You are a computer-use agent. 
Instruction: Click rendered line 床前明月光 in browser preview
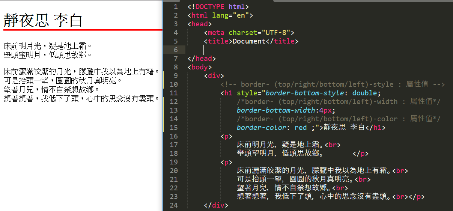point(48,46)
